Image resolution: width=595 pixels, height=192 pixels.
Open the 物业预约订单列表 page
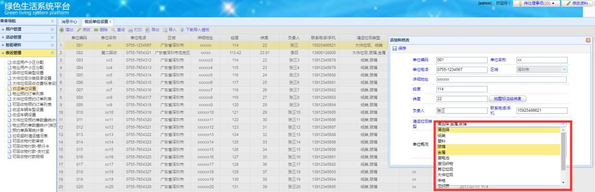coord(28,93)
